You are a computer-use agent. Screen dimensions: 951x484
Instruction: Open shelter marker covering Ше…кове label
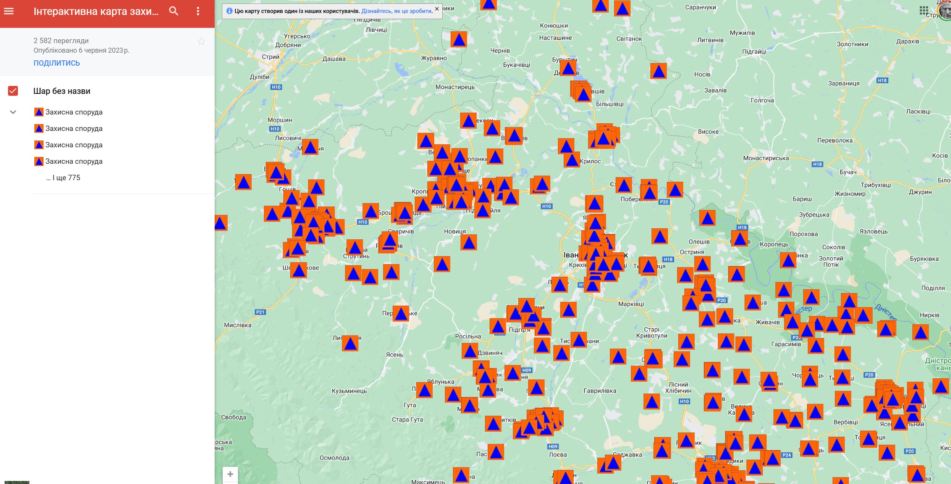click(299, 270)
